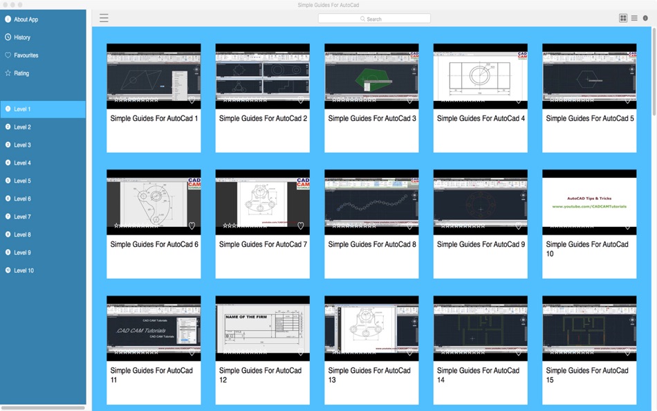657x411 pixels.
Task: Click "Simple Guides For AutoCad 10" title text
Action: (x=587, y=249)
